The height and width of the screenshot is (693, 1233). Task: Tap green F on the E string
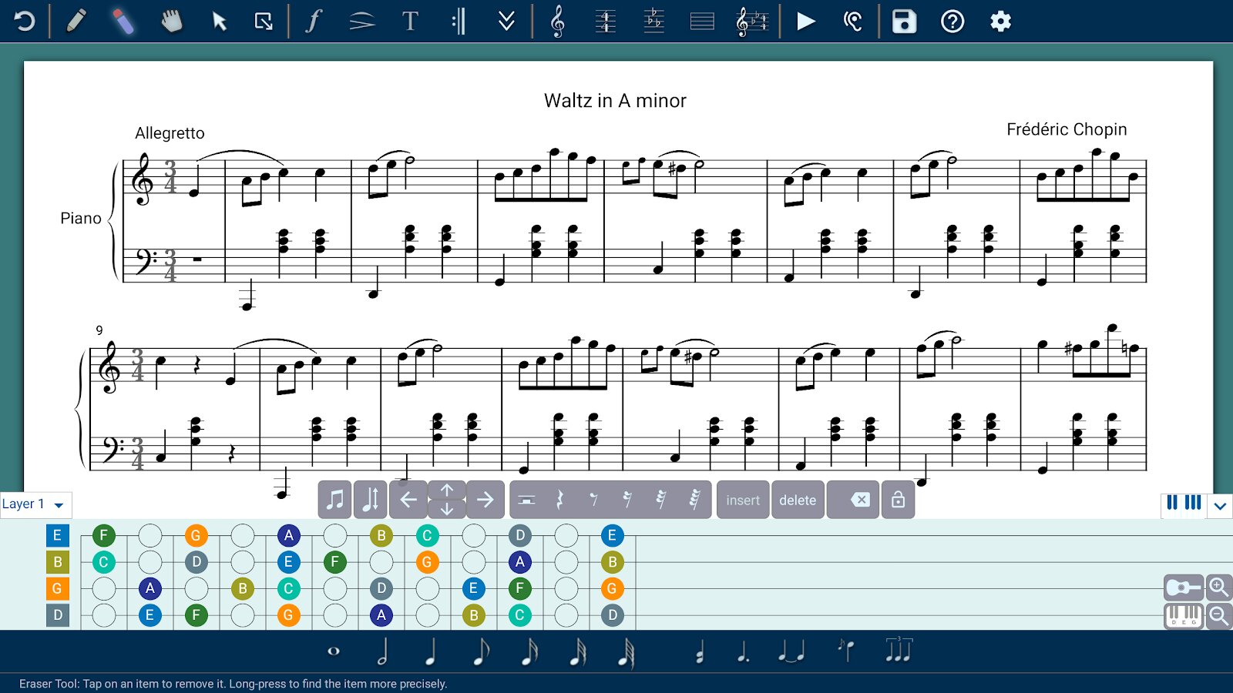(x=104, y=535)
